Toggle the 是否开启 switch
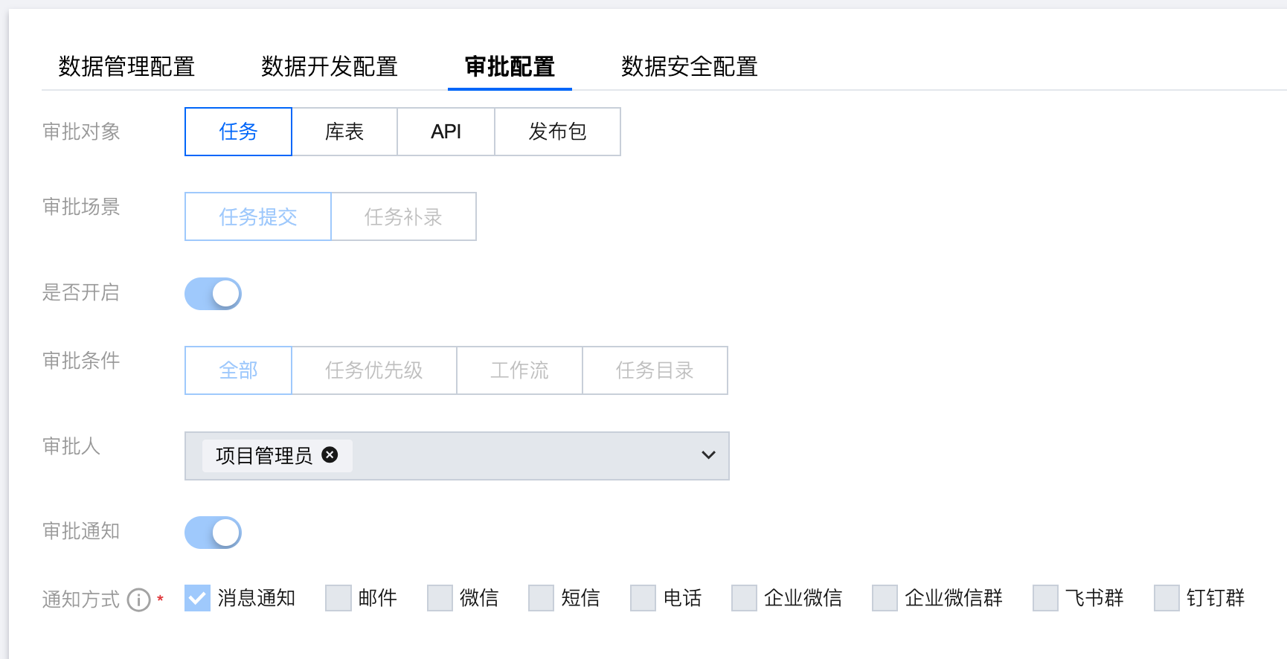Screen dimensions: 1287x659 click(x=213, y=294)
